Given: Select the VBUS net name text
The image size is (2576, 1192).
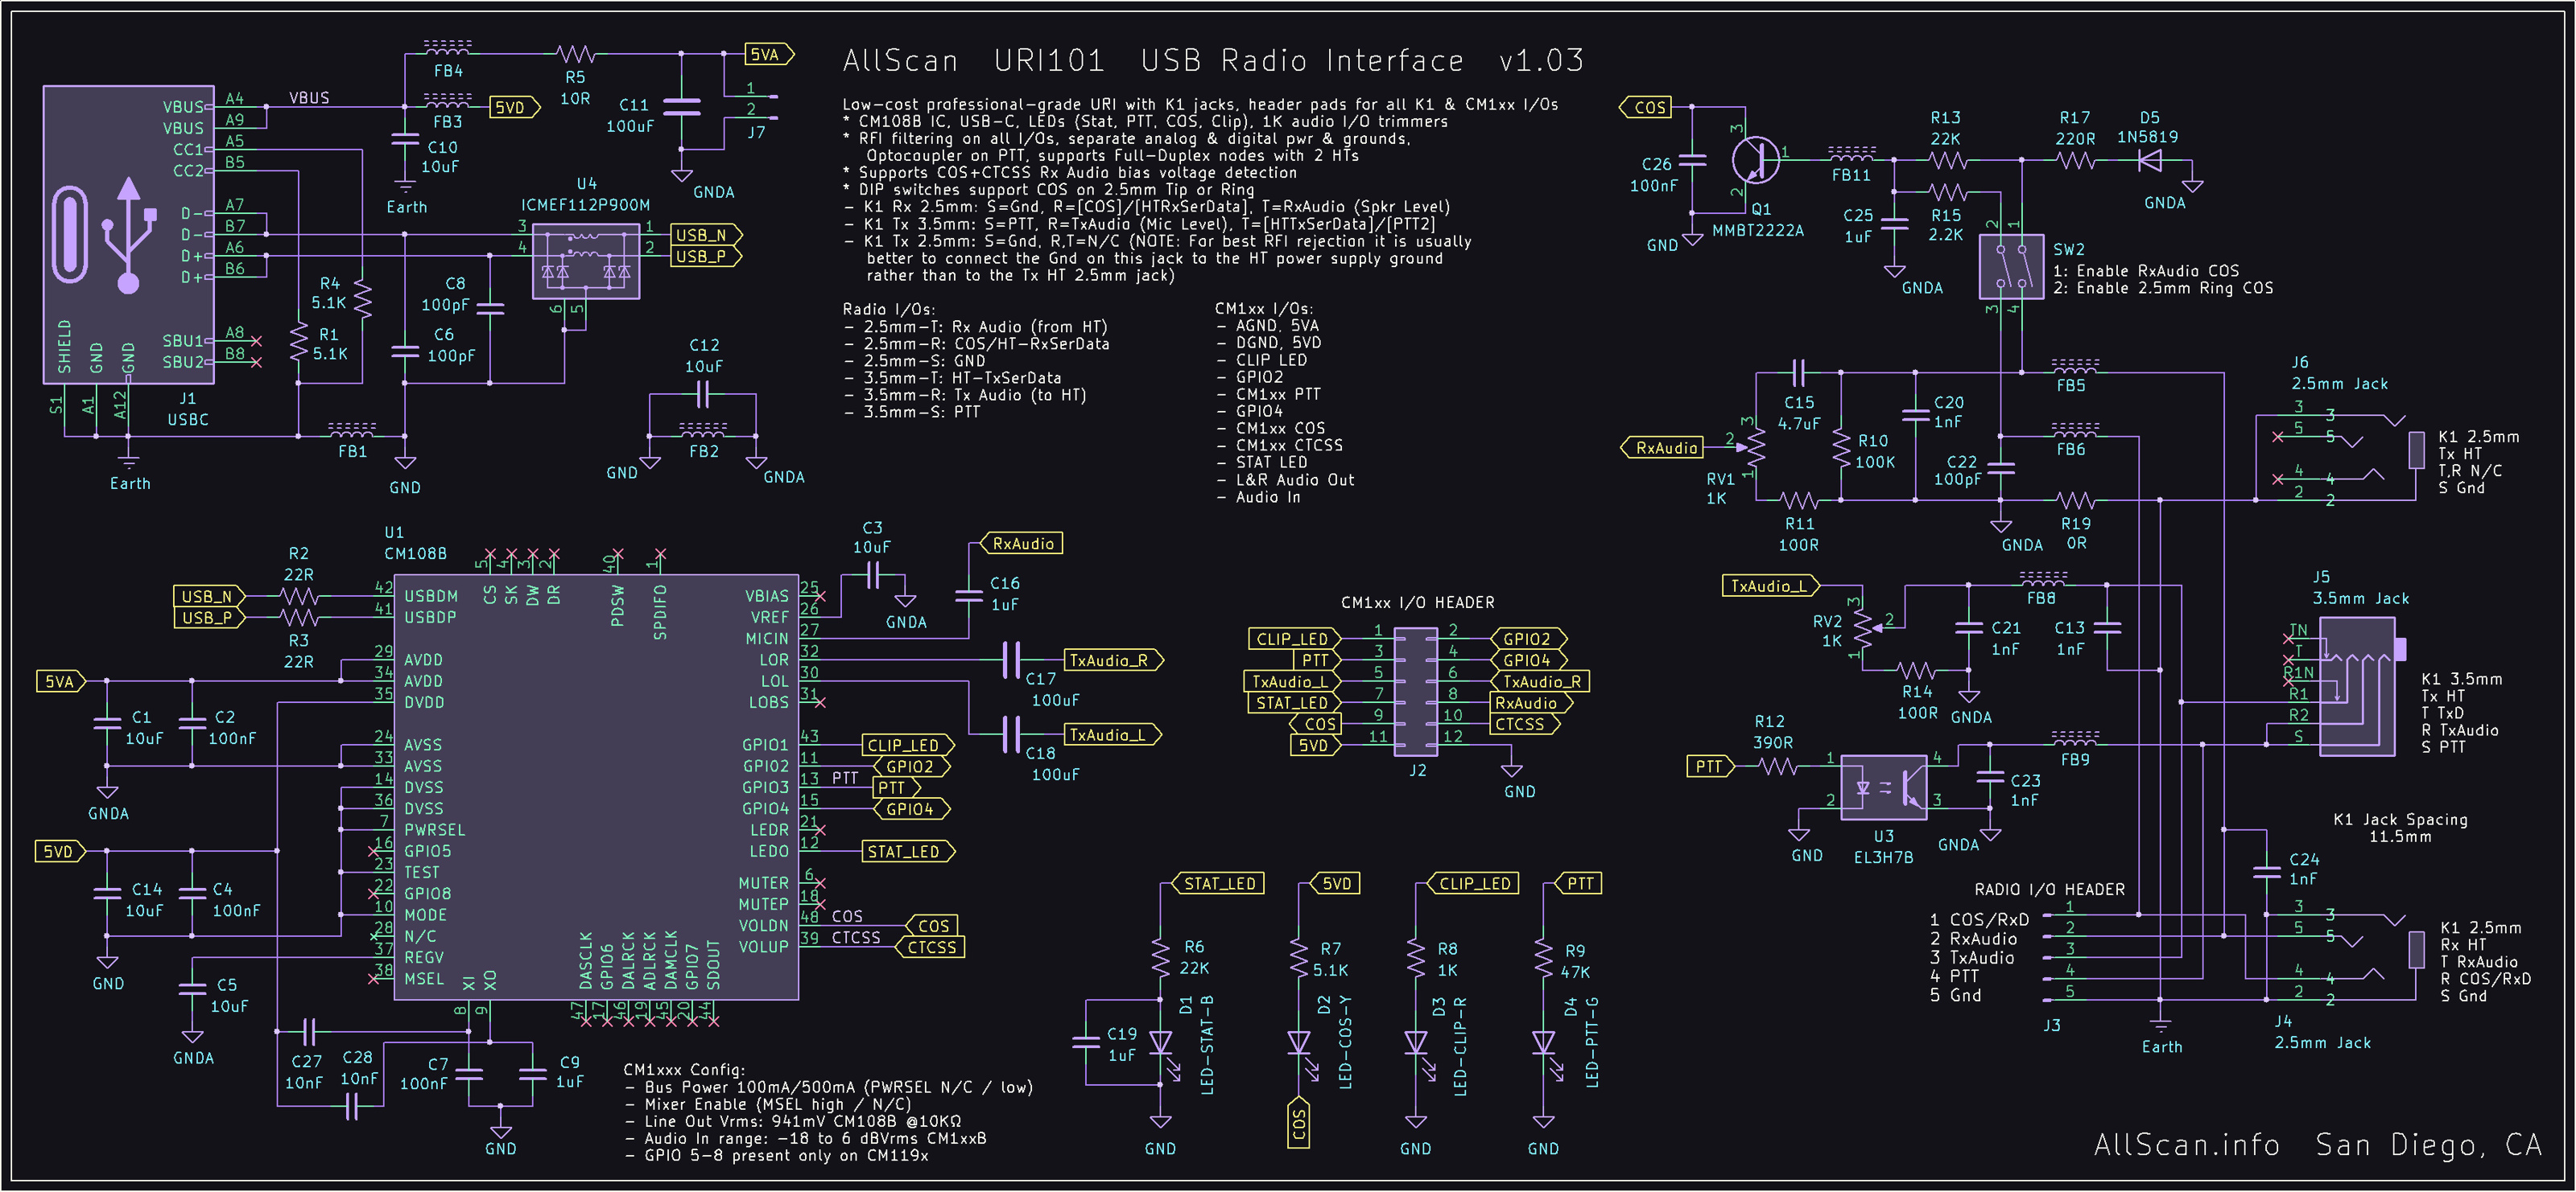Looking at the screenshot, I should [x=309, y=98].
